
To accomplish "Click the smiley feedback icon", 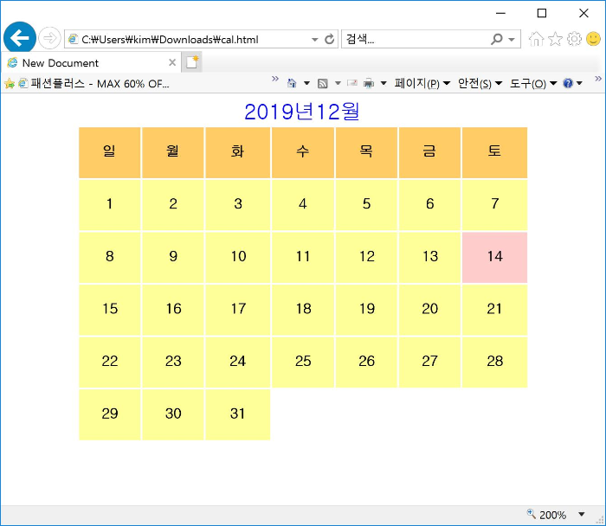I will [x=593, y=39].
